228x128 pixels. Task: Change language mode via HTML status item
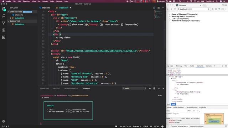tap(157, 127)
